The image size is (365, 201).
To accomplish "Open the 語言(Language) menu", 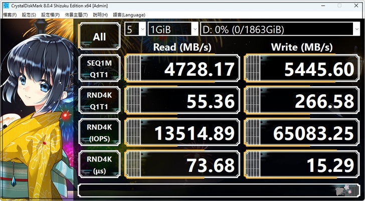I will 129,15.
